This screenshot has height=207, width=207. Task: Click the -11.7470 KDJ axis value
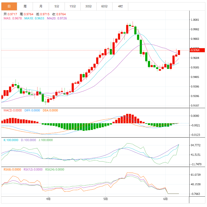[x=196, y=164]
